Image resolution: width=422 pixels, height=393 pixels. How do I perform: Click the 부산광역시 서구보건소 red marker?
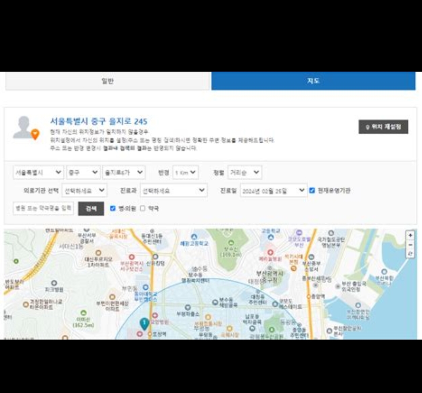[x=132, y=257]
